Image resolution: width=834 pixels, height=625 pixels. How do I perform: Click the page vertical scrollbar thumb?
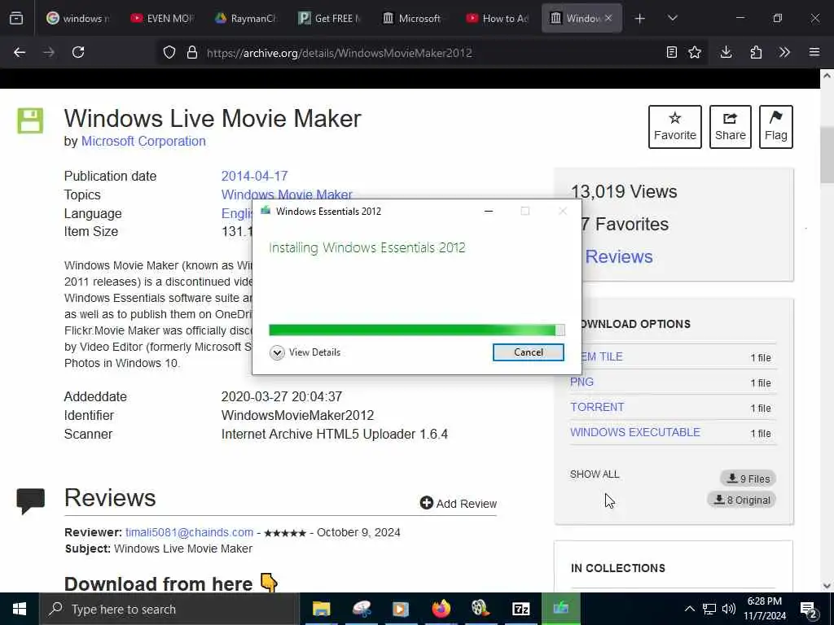[x=827, y=155]
